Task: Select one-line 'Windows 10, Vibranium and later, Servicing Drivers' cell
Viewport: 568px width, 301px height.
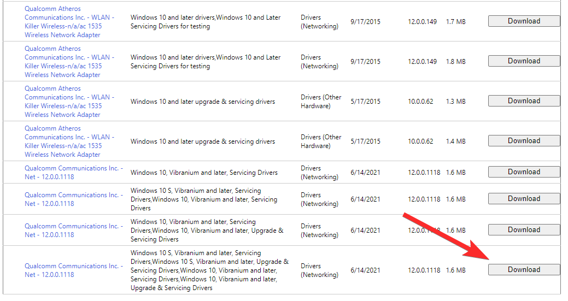Action: (x=204, y=173)
